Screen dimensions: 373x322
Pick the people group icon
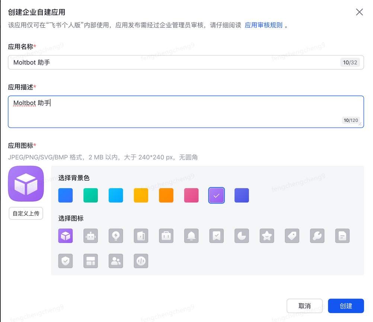[116, 261]
